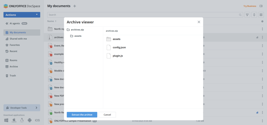This screenshot has height=125, width=267.
Task: Open context menu for ONLYOFFICE Sample Presentation
Action: (262, 121)
